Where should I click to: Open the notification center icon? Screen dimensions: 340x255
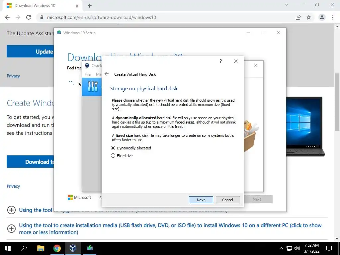pos(329,248)
